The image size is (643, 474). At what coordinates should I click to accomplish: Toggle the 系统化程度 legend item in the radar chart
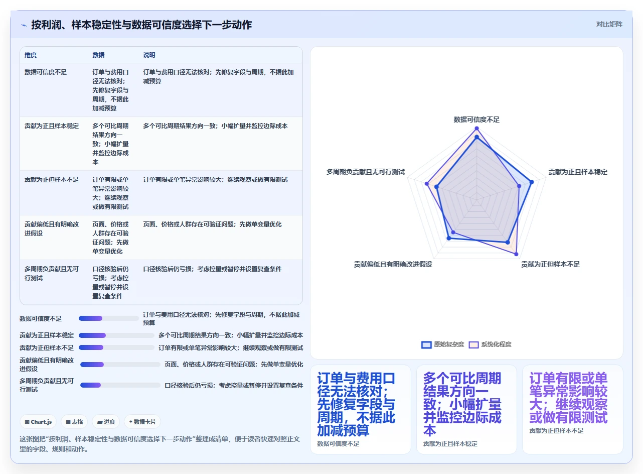pyautogui.click(x=490, y=344)
